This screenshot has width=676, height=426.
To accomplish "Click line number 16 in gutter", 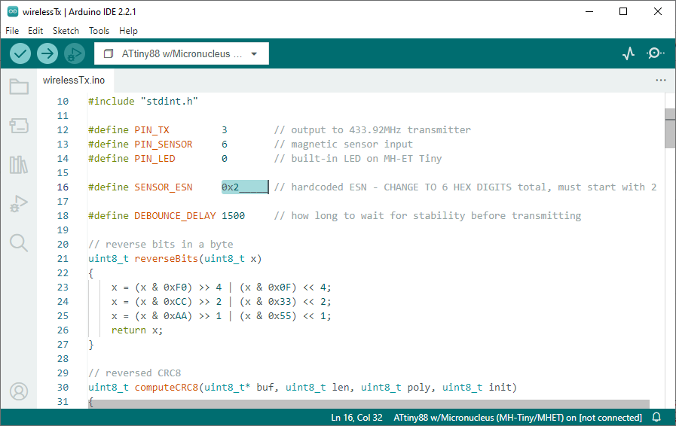I will point(63,187).
